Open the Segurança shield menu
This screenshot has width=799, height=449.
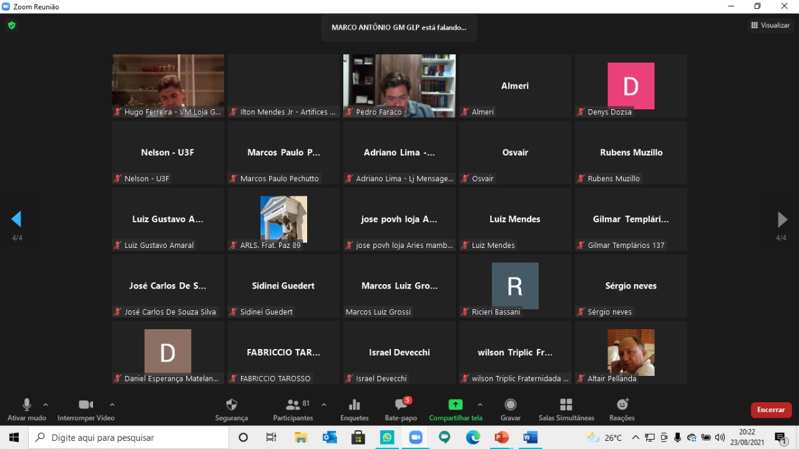(232, 409)
